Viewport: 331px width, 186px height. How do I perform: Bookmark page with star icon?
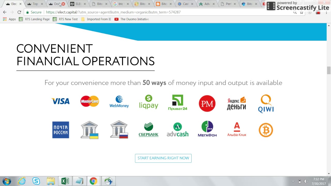click(302, 12)
